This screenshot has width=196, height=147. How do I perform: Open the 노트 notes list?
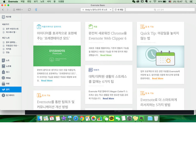[6, 60]
